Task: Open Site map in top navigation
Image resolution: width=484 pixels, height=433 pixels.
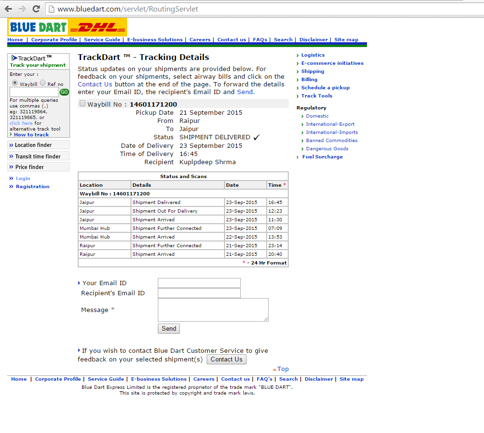Action: (x=346, y=39)
